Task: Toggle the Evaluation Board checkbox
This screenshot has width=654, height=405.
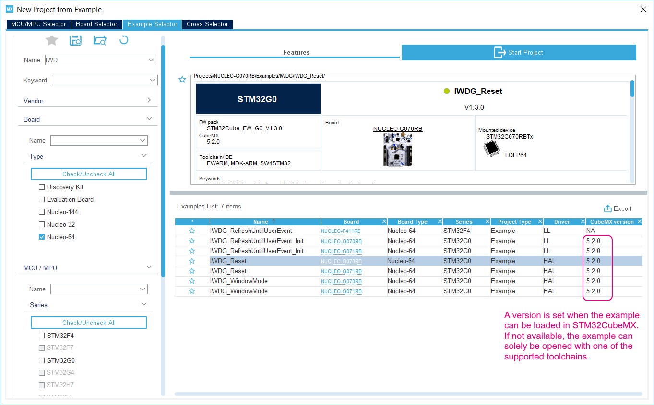Action: 42,199
